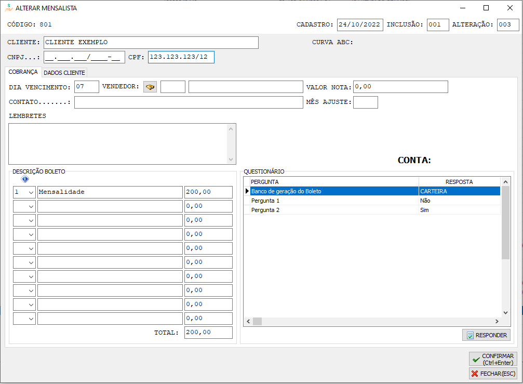Click the questionário horizontal scrollbar right arrow
The width and height of the screenshot is (523, 384).
[x=497, y=321]
